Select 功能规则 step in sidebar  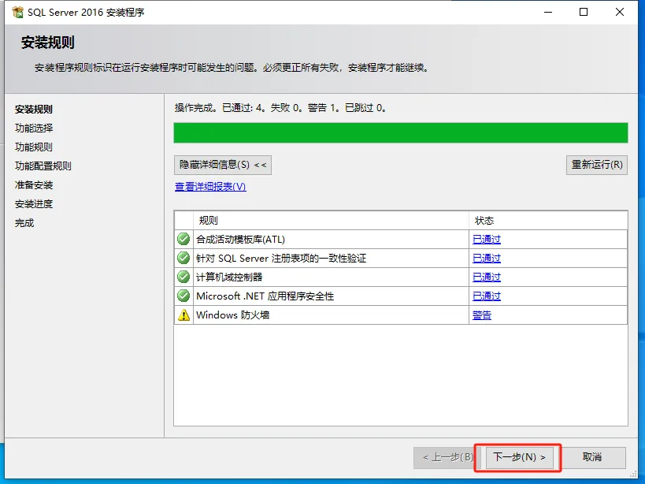click(x=34, y=147)
